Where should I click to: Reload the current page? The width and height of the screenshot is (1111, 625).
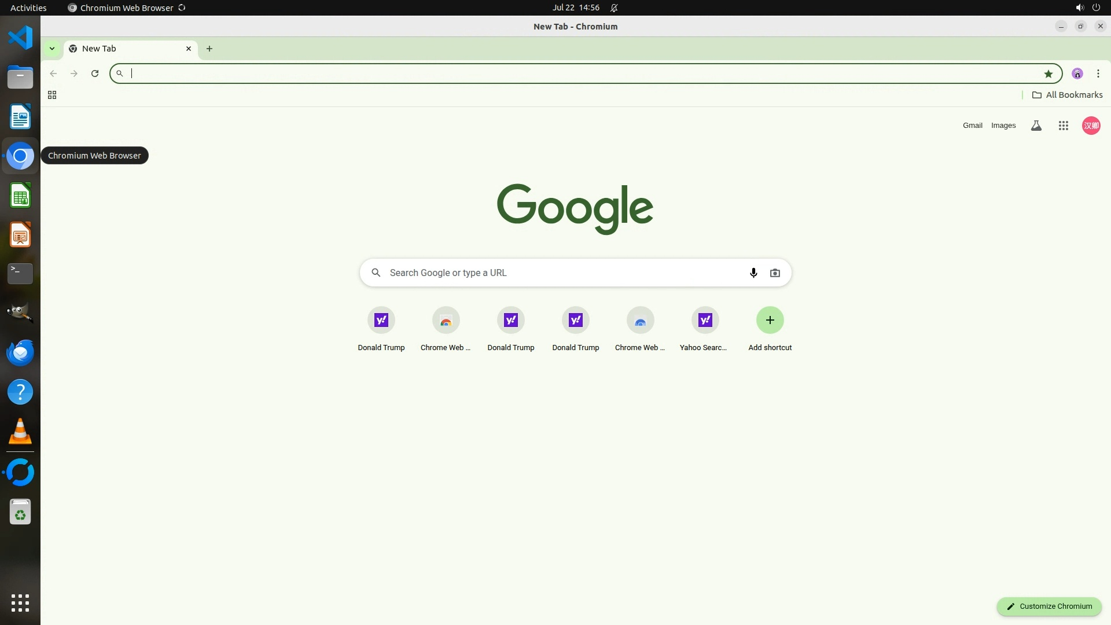pyautogui.click(x=95, y=73)
